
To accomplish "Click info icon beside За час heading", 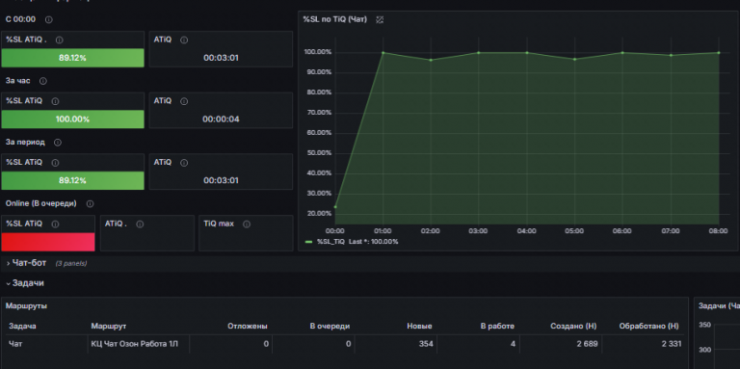I will pyautogui.click(x=43, y=81).
